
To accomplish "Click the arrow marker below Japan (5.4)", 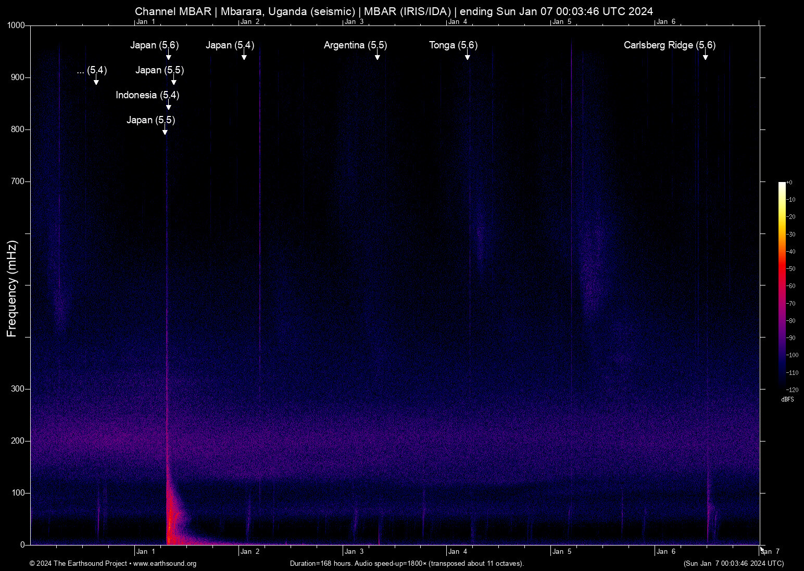I will pyautogui.click(x=244, y=56).
